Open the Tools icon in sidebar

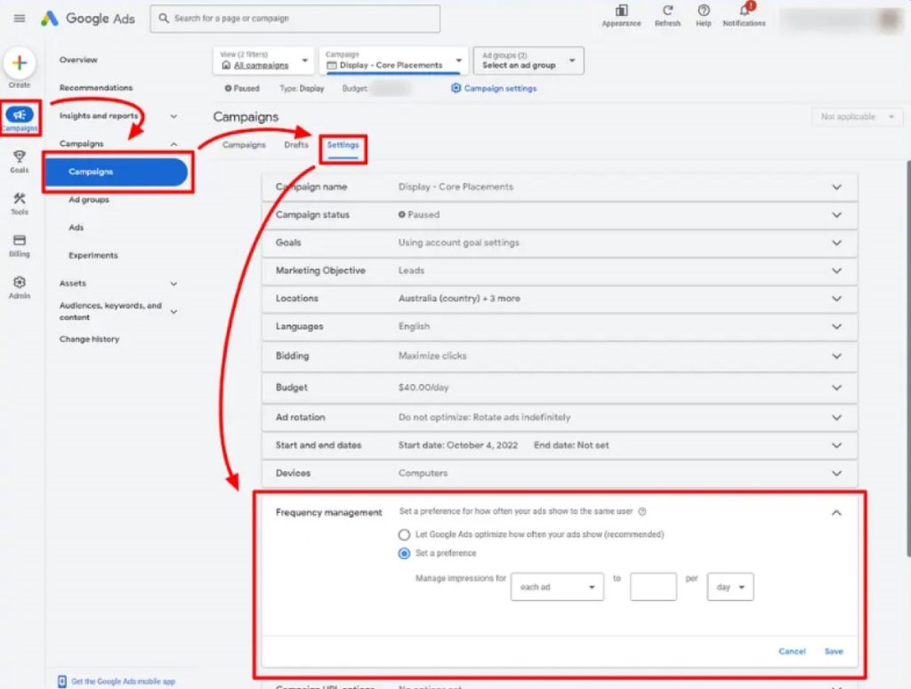pyautogui.click(x=20, y=199)
